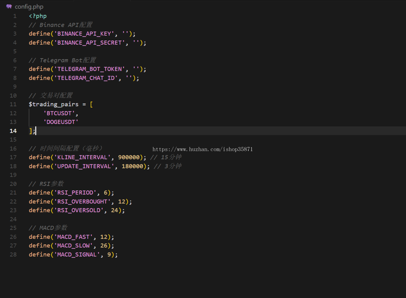Click the PHP elephant file icon
Image resolution: width=406 pixels, height=298 pixels.
coord(9,6)
